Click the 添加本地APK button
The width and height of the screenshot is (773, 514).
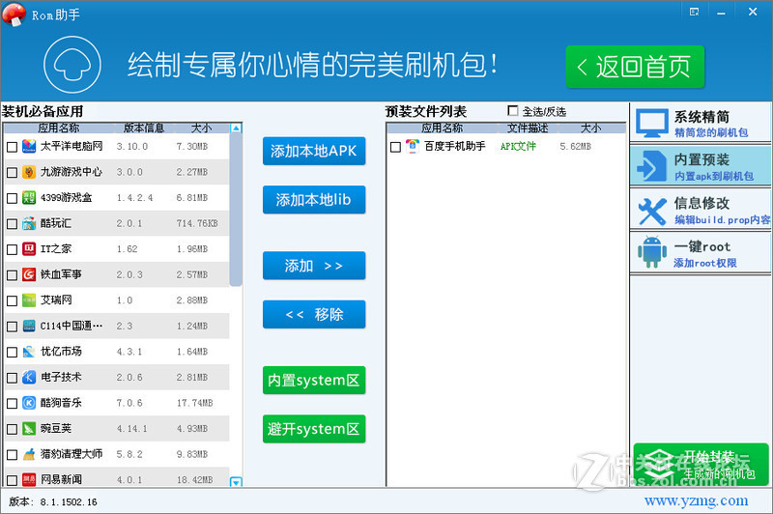point(314,151)
